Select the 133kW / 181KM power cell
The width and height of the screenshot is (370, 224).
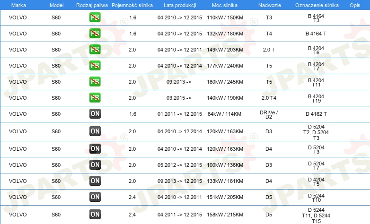tap(225, 181)
